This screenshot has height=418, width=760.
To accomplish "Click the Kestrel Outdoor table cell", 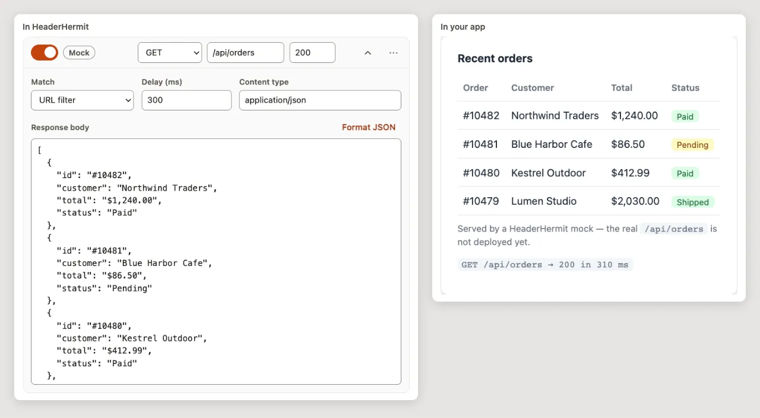I will pos(549,173).
